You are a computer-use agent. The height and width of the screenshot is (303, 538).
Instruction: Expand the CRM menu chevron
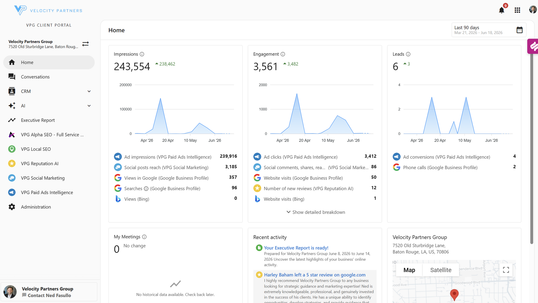(89, 91)
